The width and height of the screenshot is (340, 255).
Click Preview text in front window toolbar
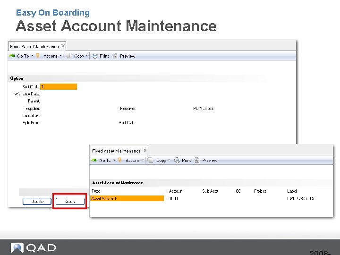tap(210, 161)
